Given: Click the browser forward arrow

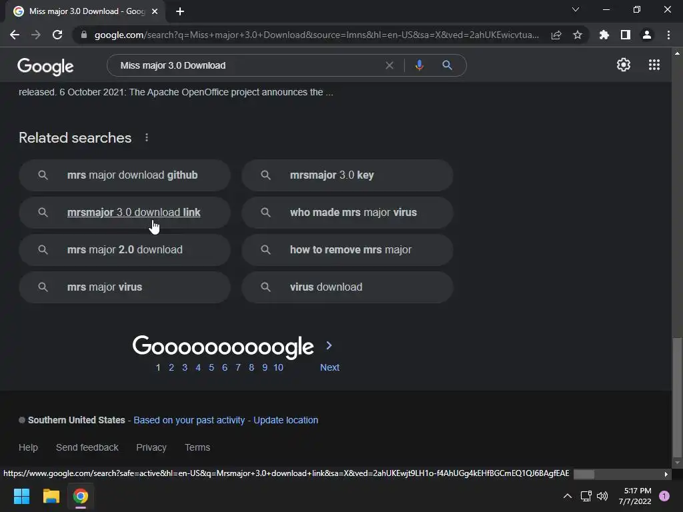Looking at the screenshot, I should point(36,35).
